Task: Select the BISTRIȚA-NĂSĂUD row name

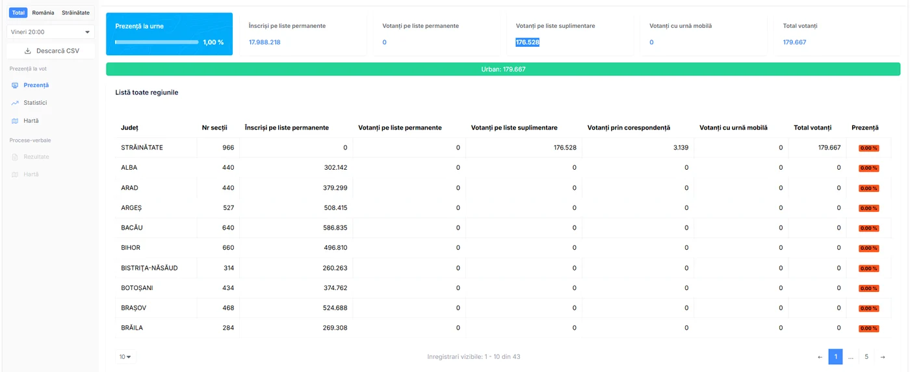Action: pos(149,268)
